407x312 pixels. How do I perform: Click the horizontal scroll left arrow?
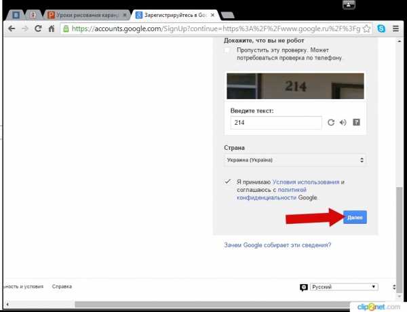(7, 305)
